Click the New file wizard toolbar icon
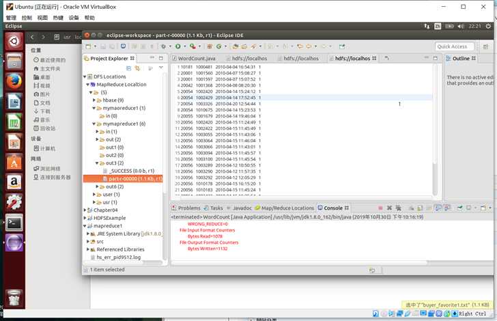This screenshot has width=497, height=321. point(89,46)
